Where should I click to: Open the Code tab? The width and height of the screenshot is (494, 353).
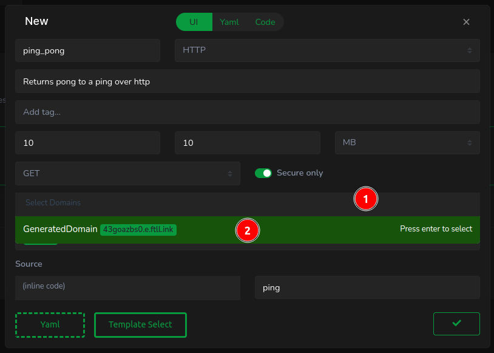(265, 22)
